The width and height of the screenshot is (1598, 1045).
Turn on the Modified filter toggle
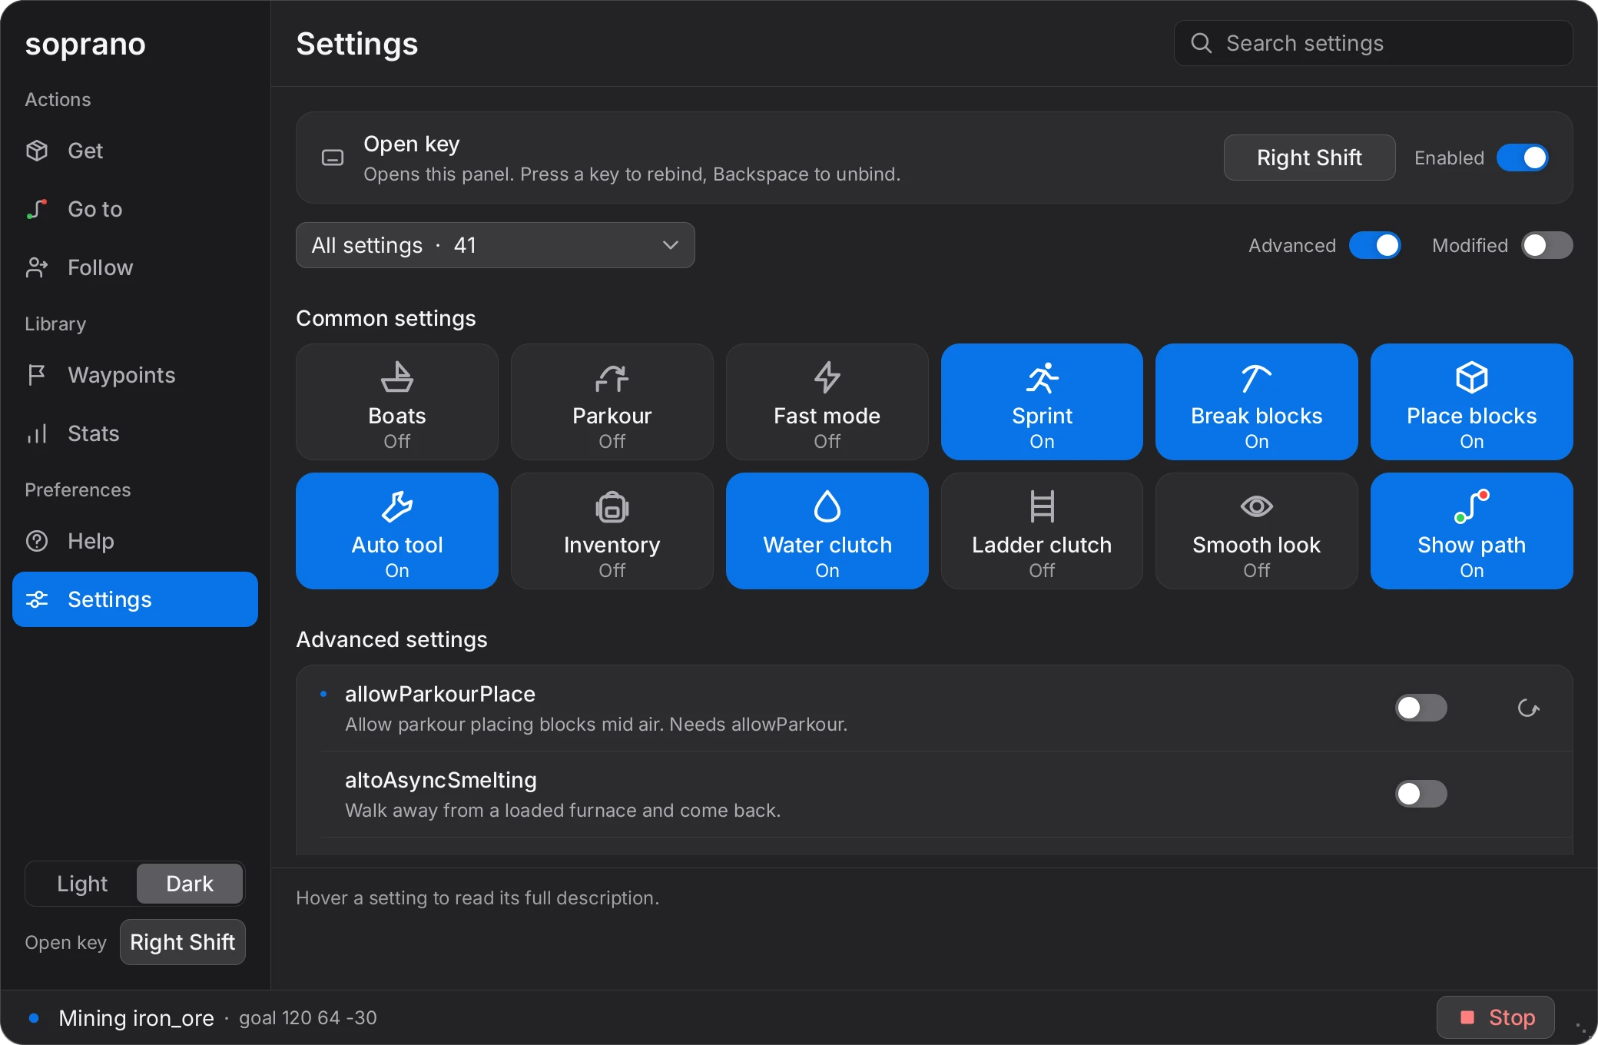pyautogui.click(x=1547, y=245)
